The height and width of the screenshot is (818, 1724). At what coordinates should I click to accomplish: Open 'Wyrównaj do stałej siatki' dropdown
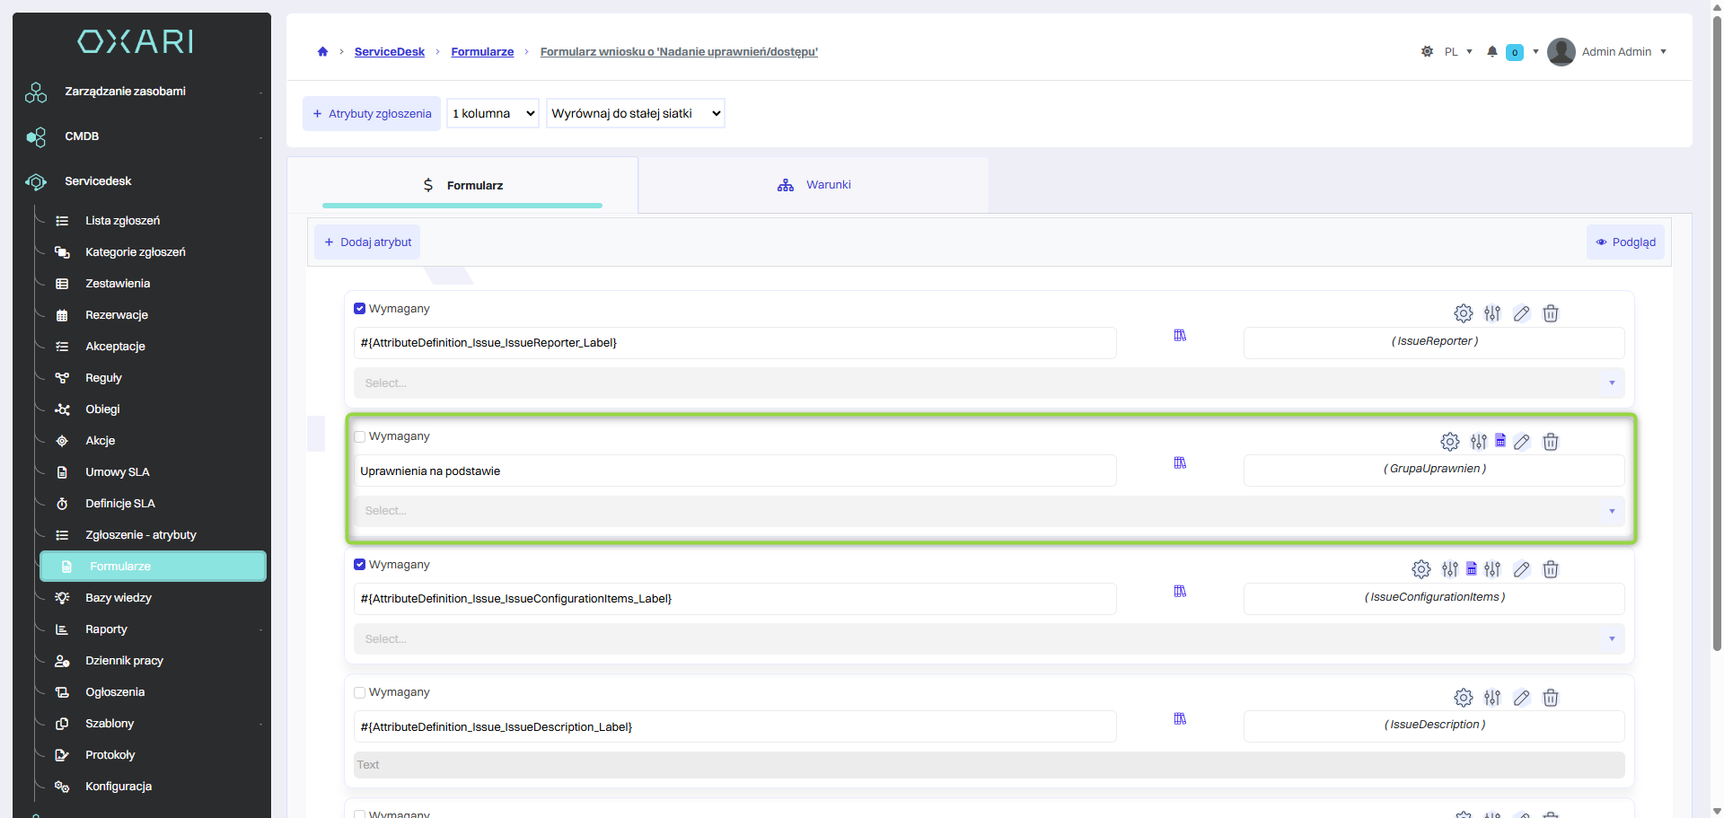tap(635, 114)
